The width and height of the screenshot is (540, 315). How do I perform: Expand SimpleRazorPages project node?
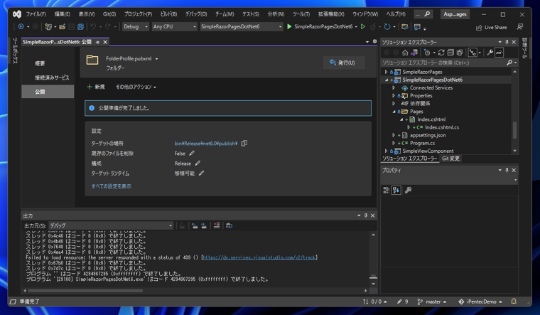(x=386, y=72)
